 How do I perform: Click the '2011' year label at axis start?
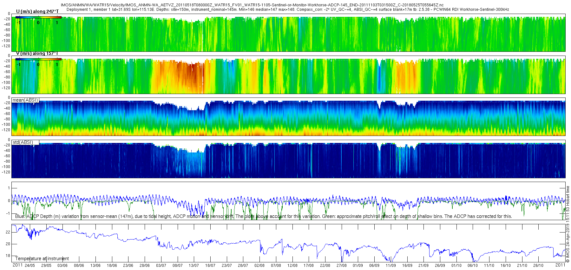tap(17, 265)
